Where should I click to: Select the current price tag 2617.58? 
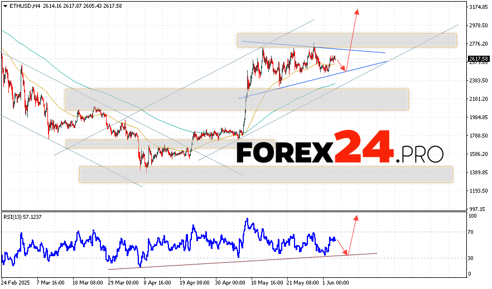pos(479,59)
